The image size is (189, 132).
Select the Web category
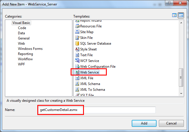(21, 43)
